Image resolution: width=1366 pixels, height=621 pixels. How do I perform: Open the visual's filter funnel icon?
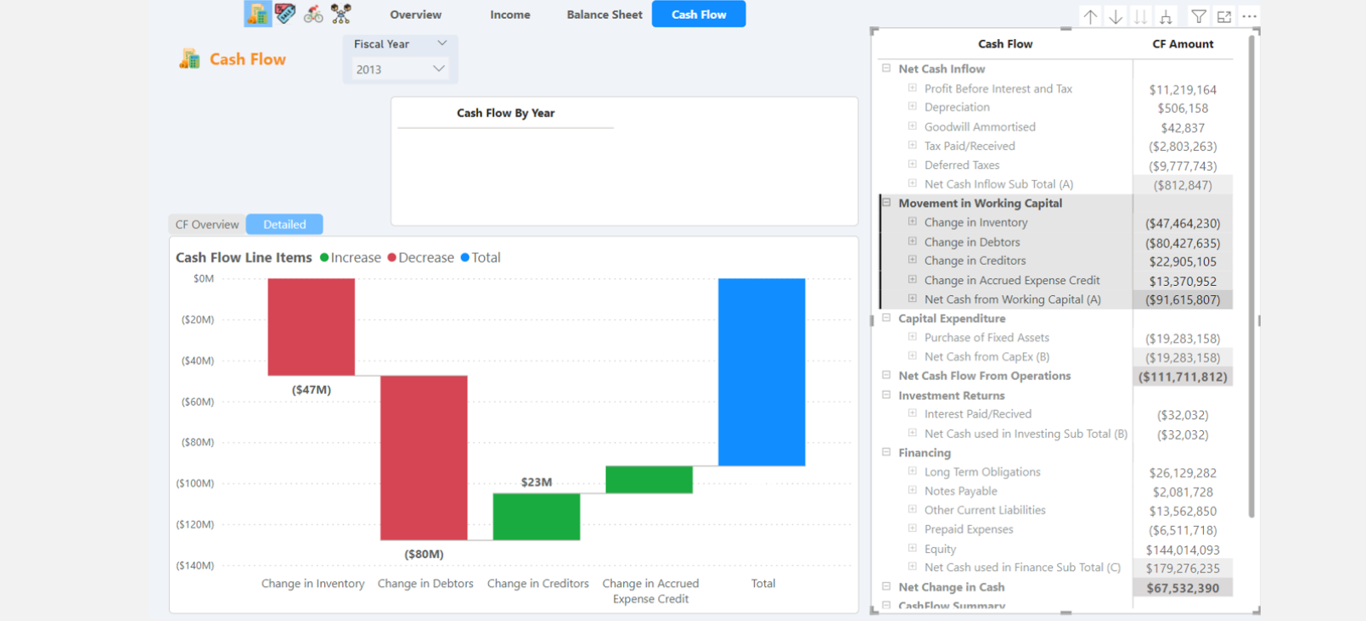[x=1198, y=16]
